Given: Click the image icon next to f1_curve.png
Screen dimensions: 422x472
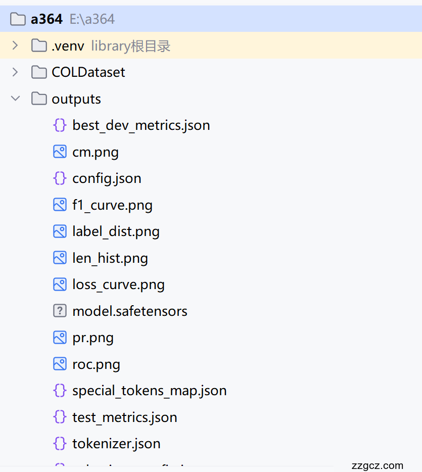Looking at the screenshot, I should (x=60, y=205).
